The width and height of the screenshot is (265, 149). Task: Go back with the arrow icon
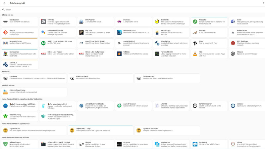coord(4,3)
